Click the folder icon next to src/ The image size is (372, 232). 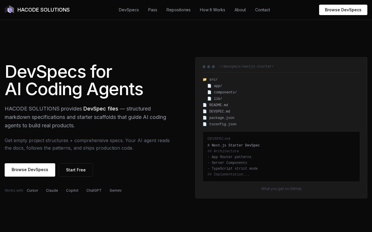coord(205,80)
